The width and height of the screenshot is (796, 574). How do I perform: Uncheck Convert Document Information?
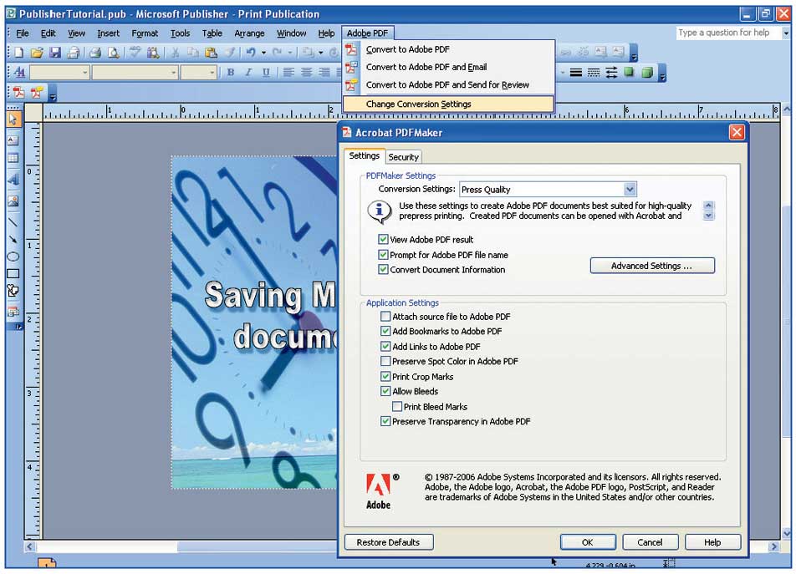pyautogui.click(x=383, y=269)
